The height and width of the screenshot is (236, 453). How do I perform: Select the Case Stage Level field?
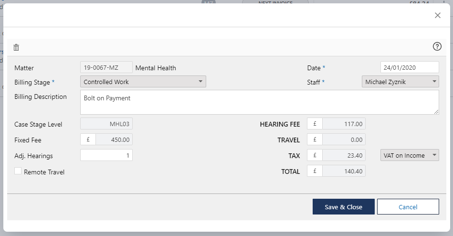pyautogui.click(x=106, y=124)
